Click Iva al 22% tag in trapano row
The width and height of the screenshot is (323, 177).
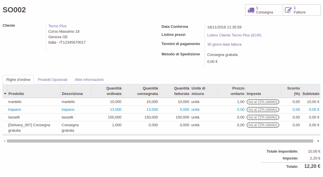(263, 110)
